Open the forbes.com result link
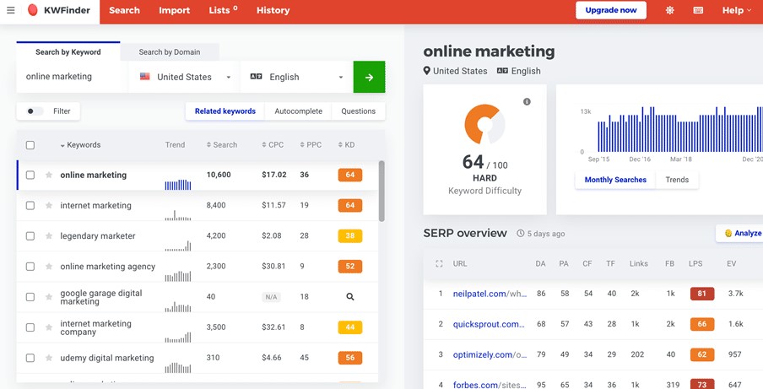This screenshot has width=763, height=389. coord(490,385)
